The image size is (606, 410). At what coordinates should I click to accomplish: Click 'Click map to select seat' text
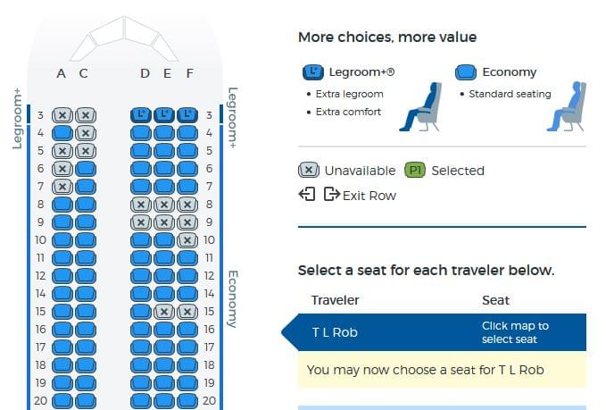[x=515, y=332]
